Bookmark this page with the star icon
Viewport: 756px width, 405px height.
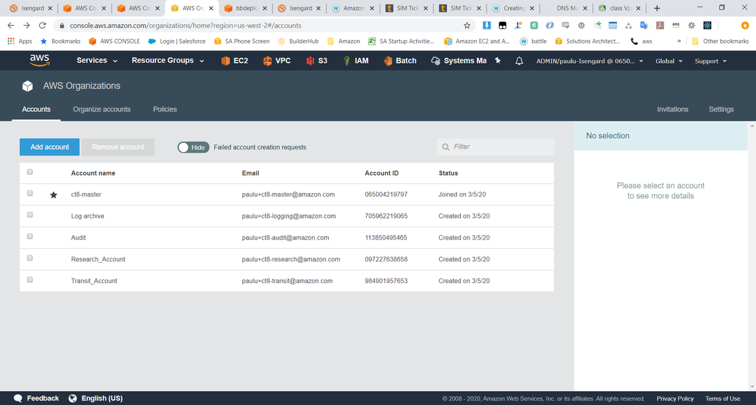point(467,26)
